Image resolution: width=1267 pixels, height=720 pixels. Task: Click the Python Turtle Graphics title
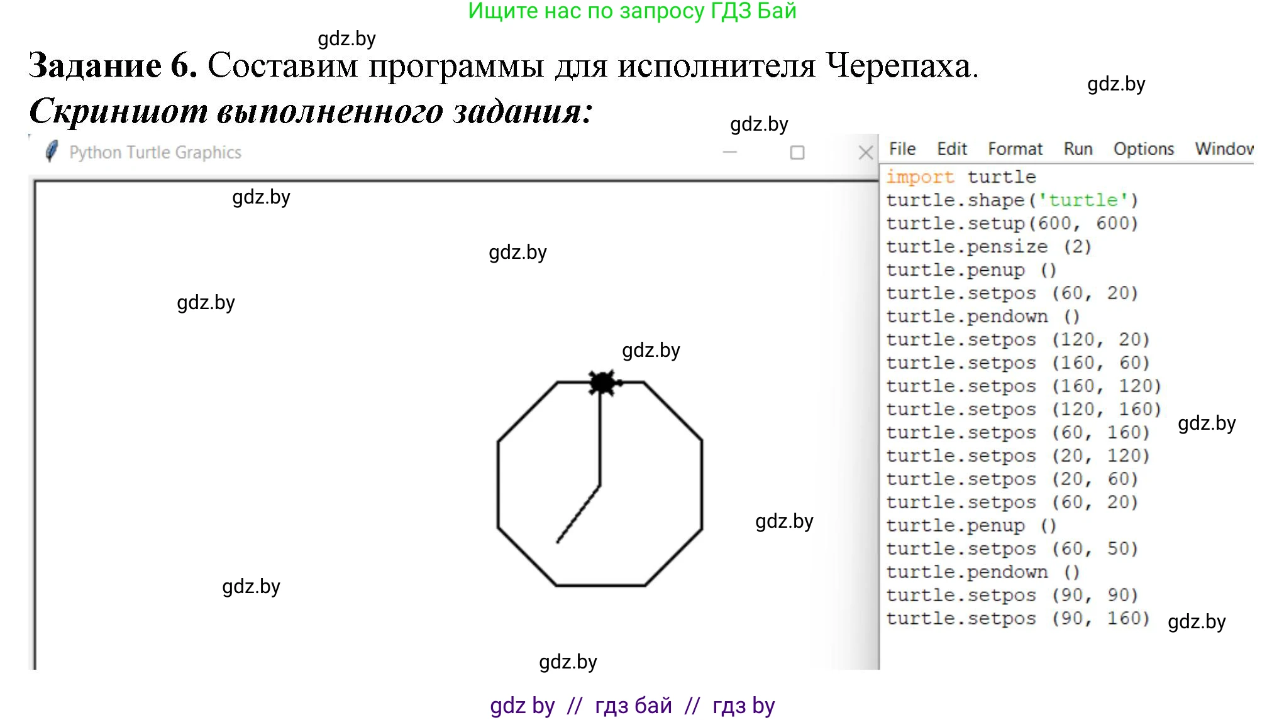(156, 151)
